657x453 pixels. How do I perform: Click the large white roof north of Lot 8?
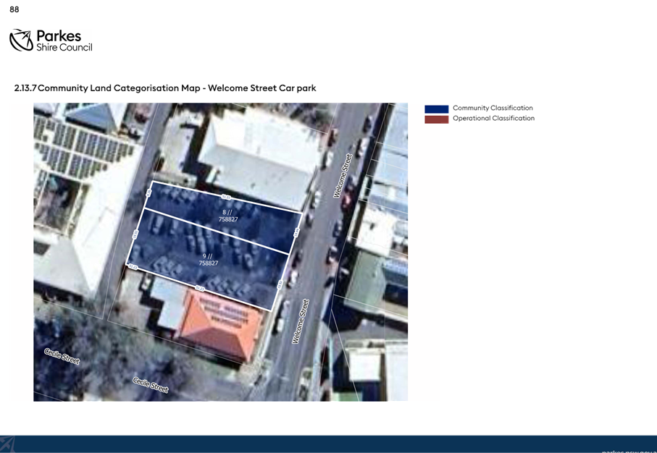[x=260, y=157]
